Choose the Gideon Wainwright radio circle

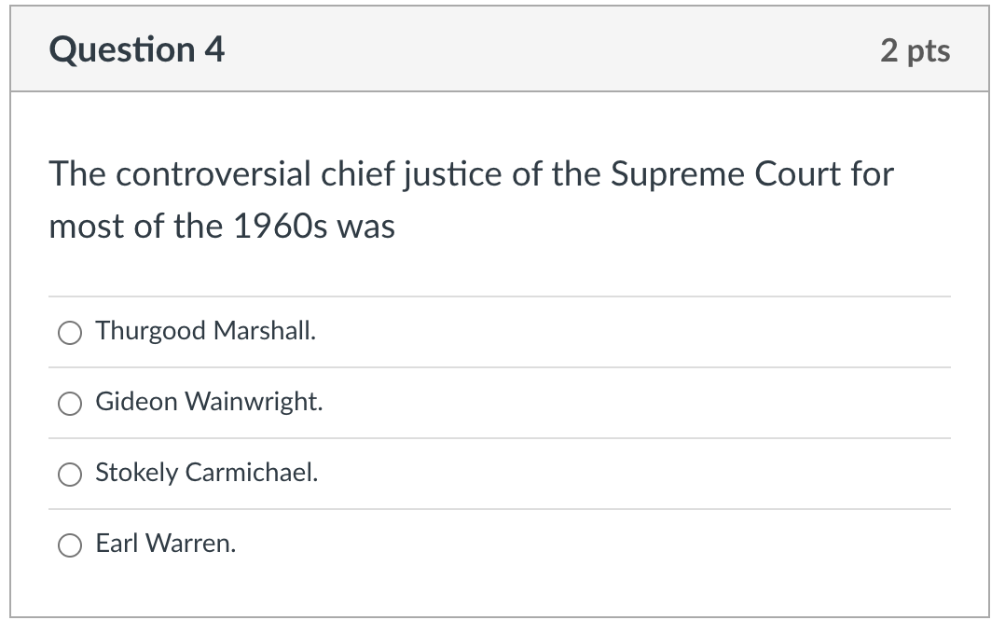(70, 404)
